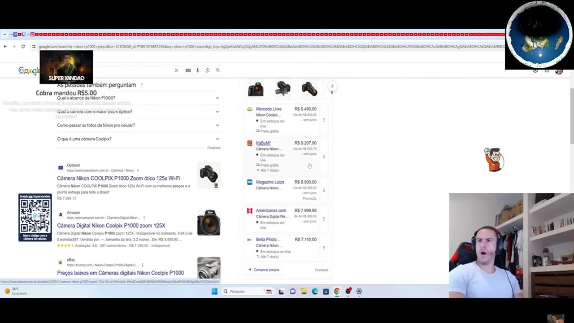Screen dimensions: 574x323
Task: Open Google Lens image search icon
Action: (x=207, y=70)
